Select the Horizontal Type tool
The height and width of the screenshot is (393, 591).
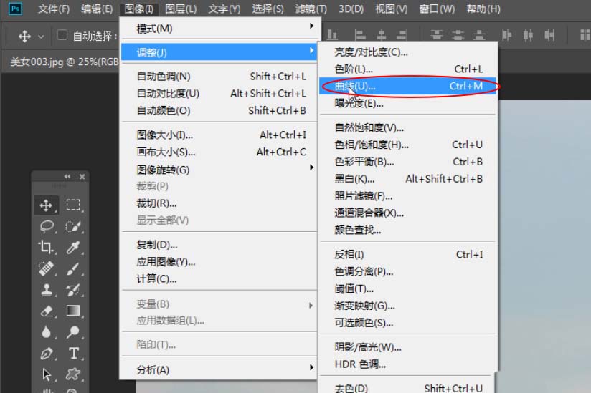coord(73,354)
